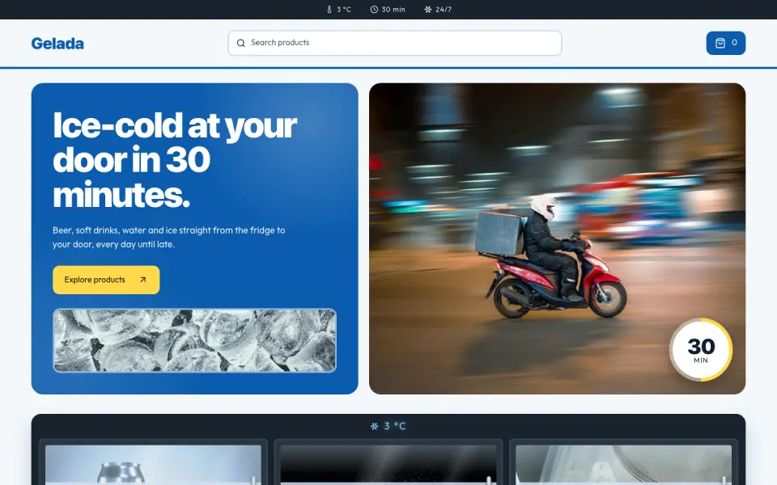The height and width of the screenshot is (485, 777).
Task: Open the scooter delivery rider photo
Action: (x=557, y=238)
